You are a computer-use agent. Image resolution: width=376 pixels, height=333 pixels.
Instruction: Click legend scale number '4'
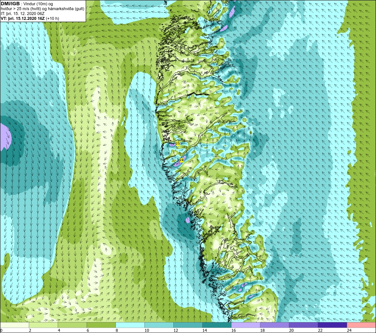click(59, 330)
